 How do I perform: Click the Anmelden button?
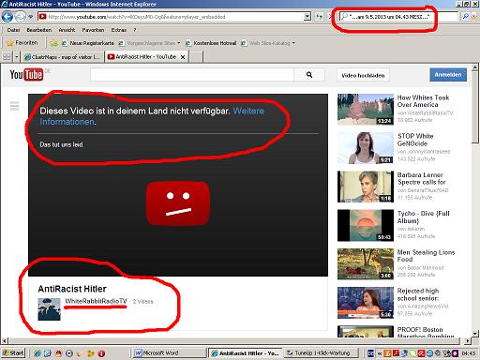pyautogui.click(x=448, y=75)
